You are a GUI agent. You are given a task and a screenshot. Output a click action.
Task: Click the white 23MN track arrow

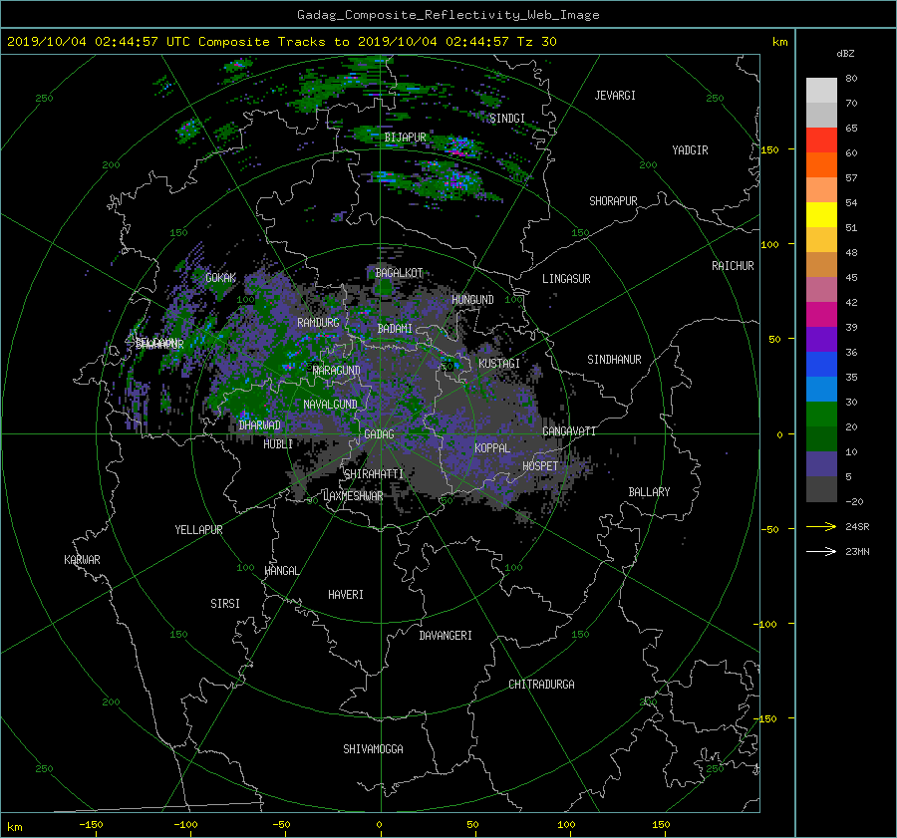(821, 551)
